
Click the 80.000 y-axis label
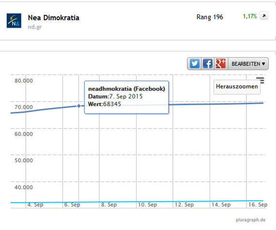click(x=24, y=81)
